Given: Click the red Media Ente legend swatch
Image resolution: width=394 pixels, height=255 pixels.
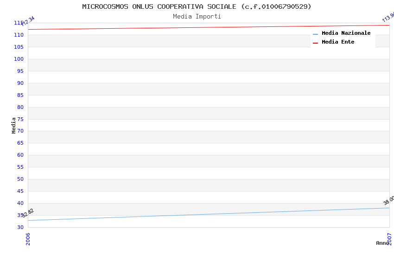Looking at the screenshot, I should (315, 43).
